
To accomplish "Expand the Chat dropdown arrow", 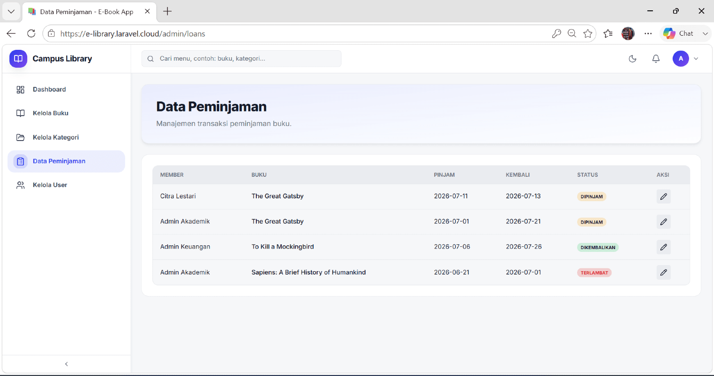I will pyautogui.click(x=705, y=33).
